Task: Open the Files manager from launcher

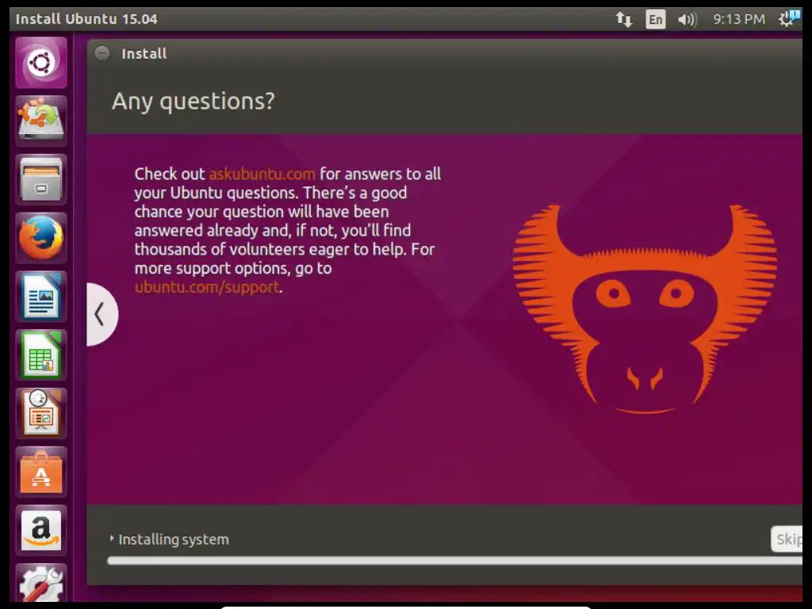Action: point(41,179)
